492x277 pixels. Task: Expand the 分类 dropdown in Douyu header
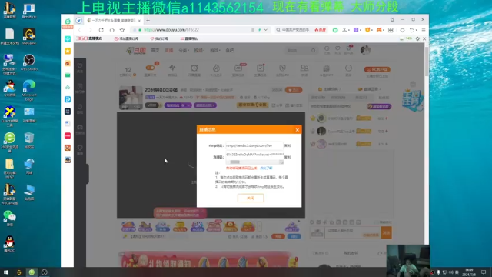(184, 50)
